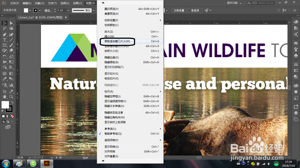The image size is (300, 168).
Task: Open the Symbols panel club icon
Action: coord(296,55)
